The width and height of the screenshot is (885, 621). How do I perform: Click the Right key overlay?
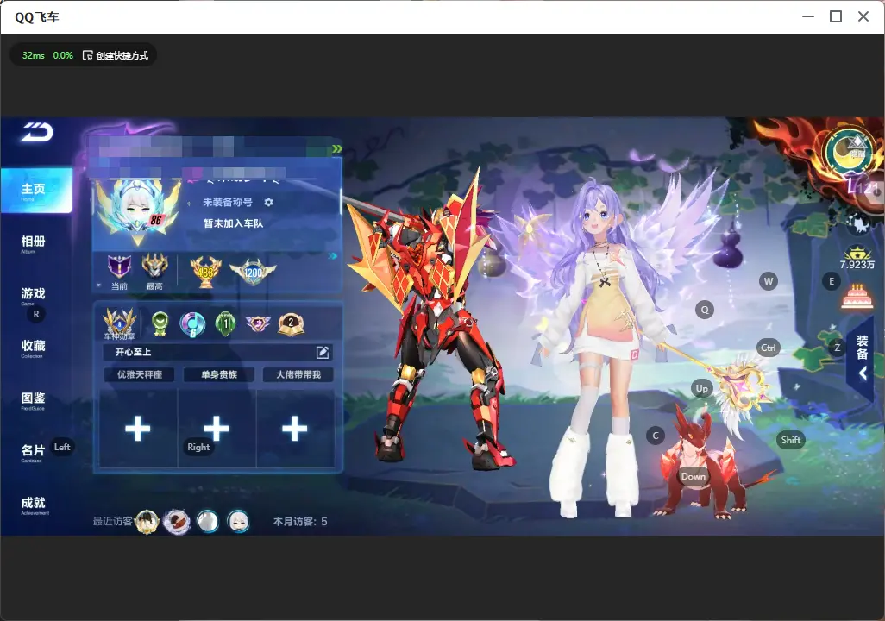198,447
